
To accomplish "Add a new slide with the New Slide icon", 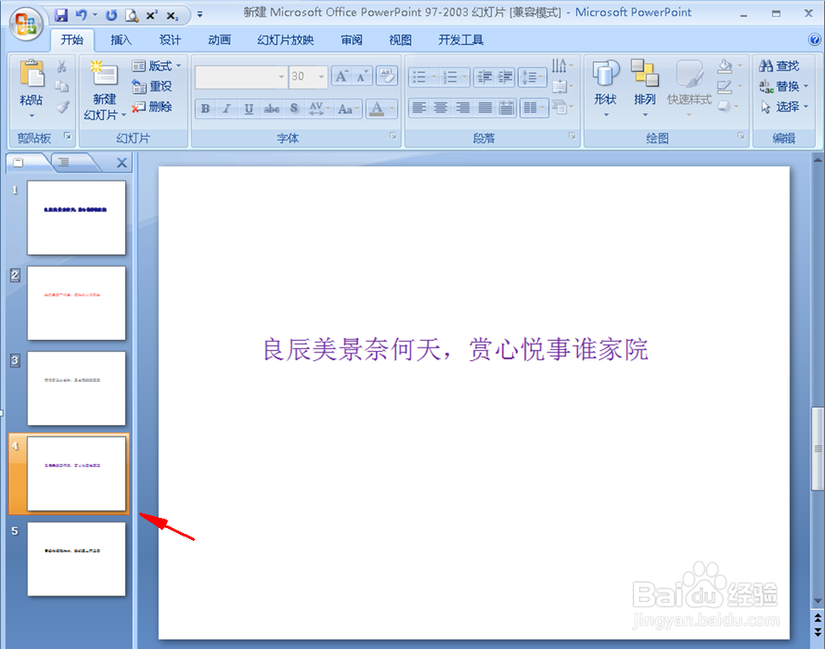I will [x=104, y=73].
